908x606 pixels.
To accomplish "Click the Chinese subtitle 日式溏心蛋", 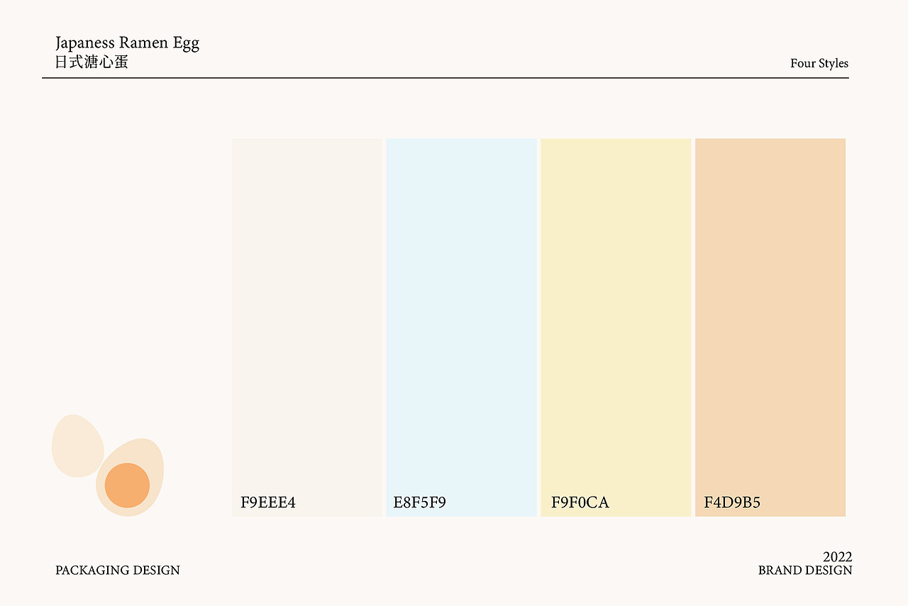I will [x=92, y=62].
